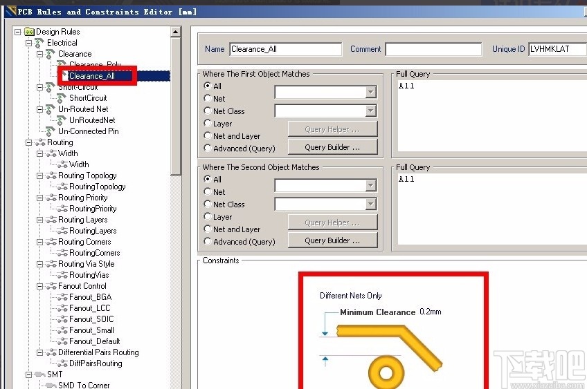This screenshot has height=389, width=587.
Task: Select Net for the first object
Action: coord(208,98)
